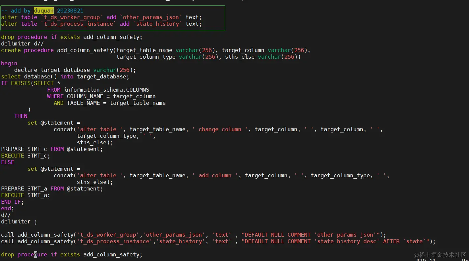Screen dimensions: 469x261
Task: Click the "EXECUTE STMT_a;" line
Action: click(x=26, y=195)
